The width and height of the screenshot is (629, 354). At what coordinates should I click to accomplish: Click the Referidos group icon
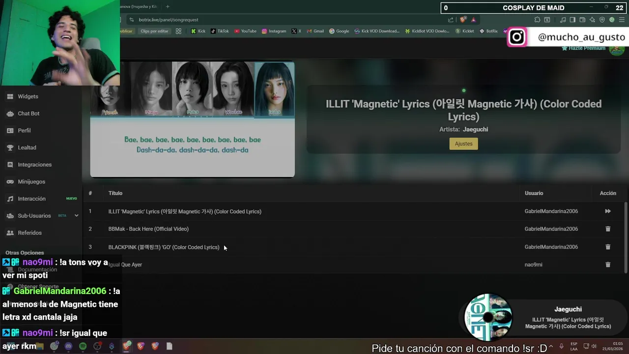click(x=10, y=233)
